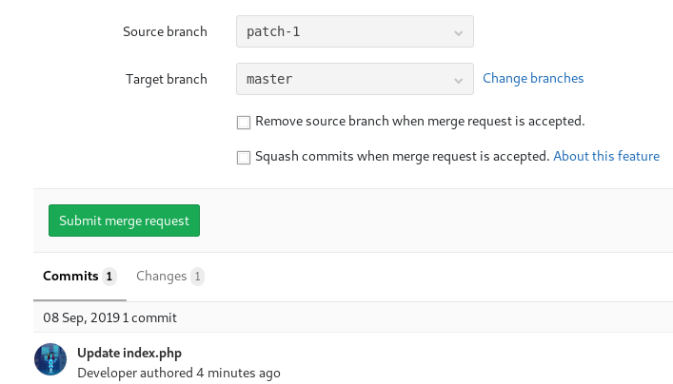Open the patch-1 source branch dropdown
The height and width of the screenshot is (384, 673).
(x=354, y=32)
